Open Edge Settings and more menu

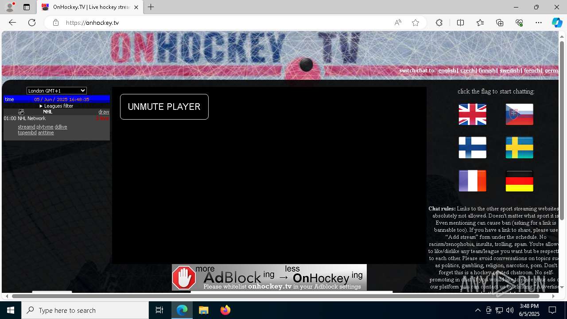[x=539, y=23]
